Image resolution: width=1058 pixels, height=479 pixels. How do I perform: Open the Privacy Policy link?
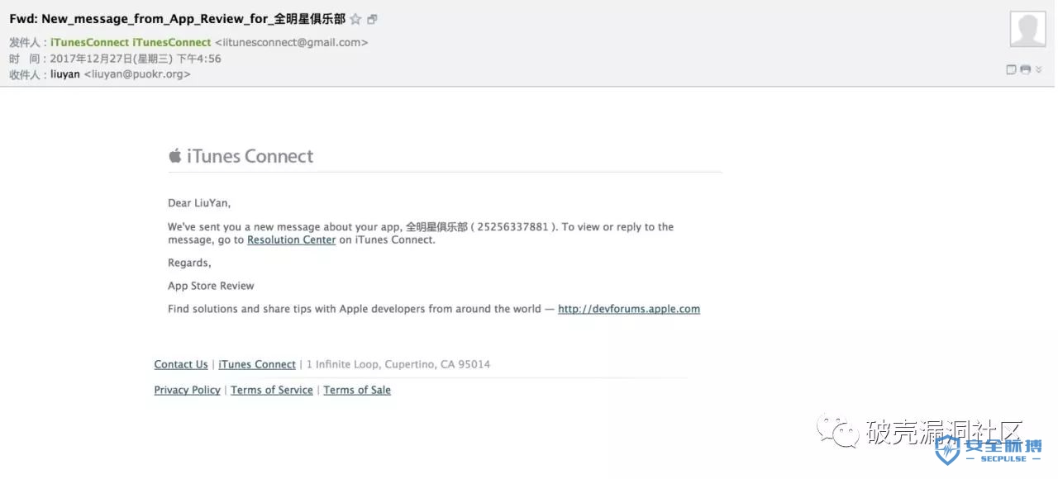(x=188, y=390)
